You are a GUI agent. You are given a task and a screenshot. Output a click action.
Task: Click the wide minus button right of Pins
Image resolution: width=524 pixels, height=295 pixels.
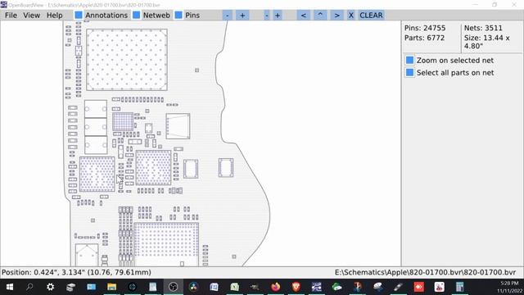click(228, 16)
